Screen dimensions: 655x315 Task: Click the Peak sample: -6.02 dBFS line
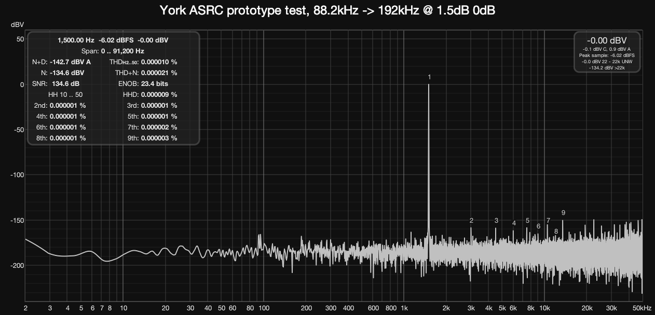coord(607,55)
